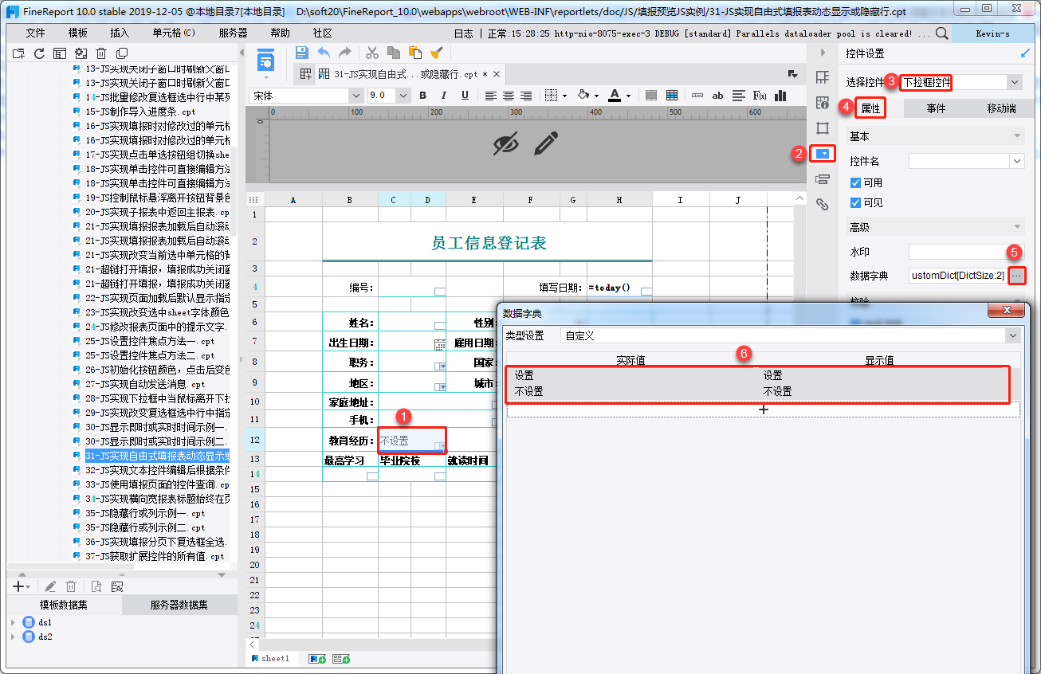
Task: Expand the ds1 dataset node
Action: [13, 622]
